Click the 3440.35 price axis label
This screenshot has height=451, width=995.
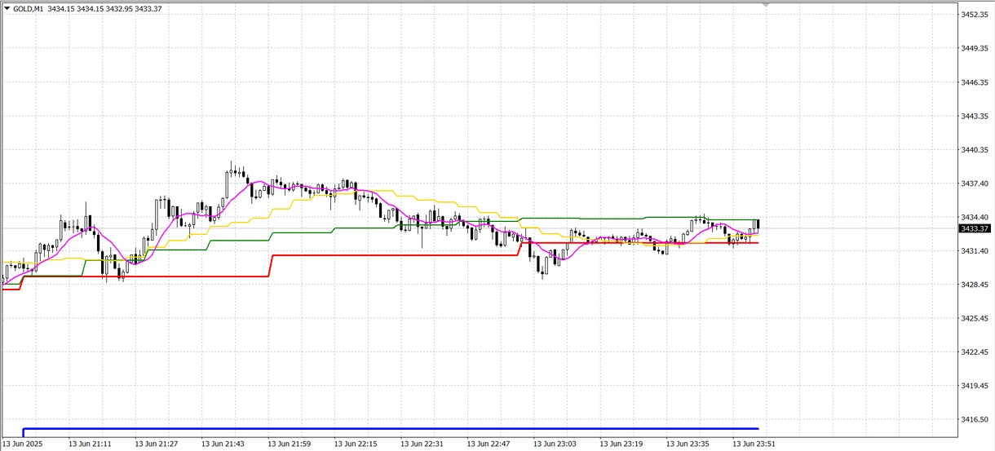tap(975, 150)
